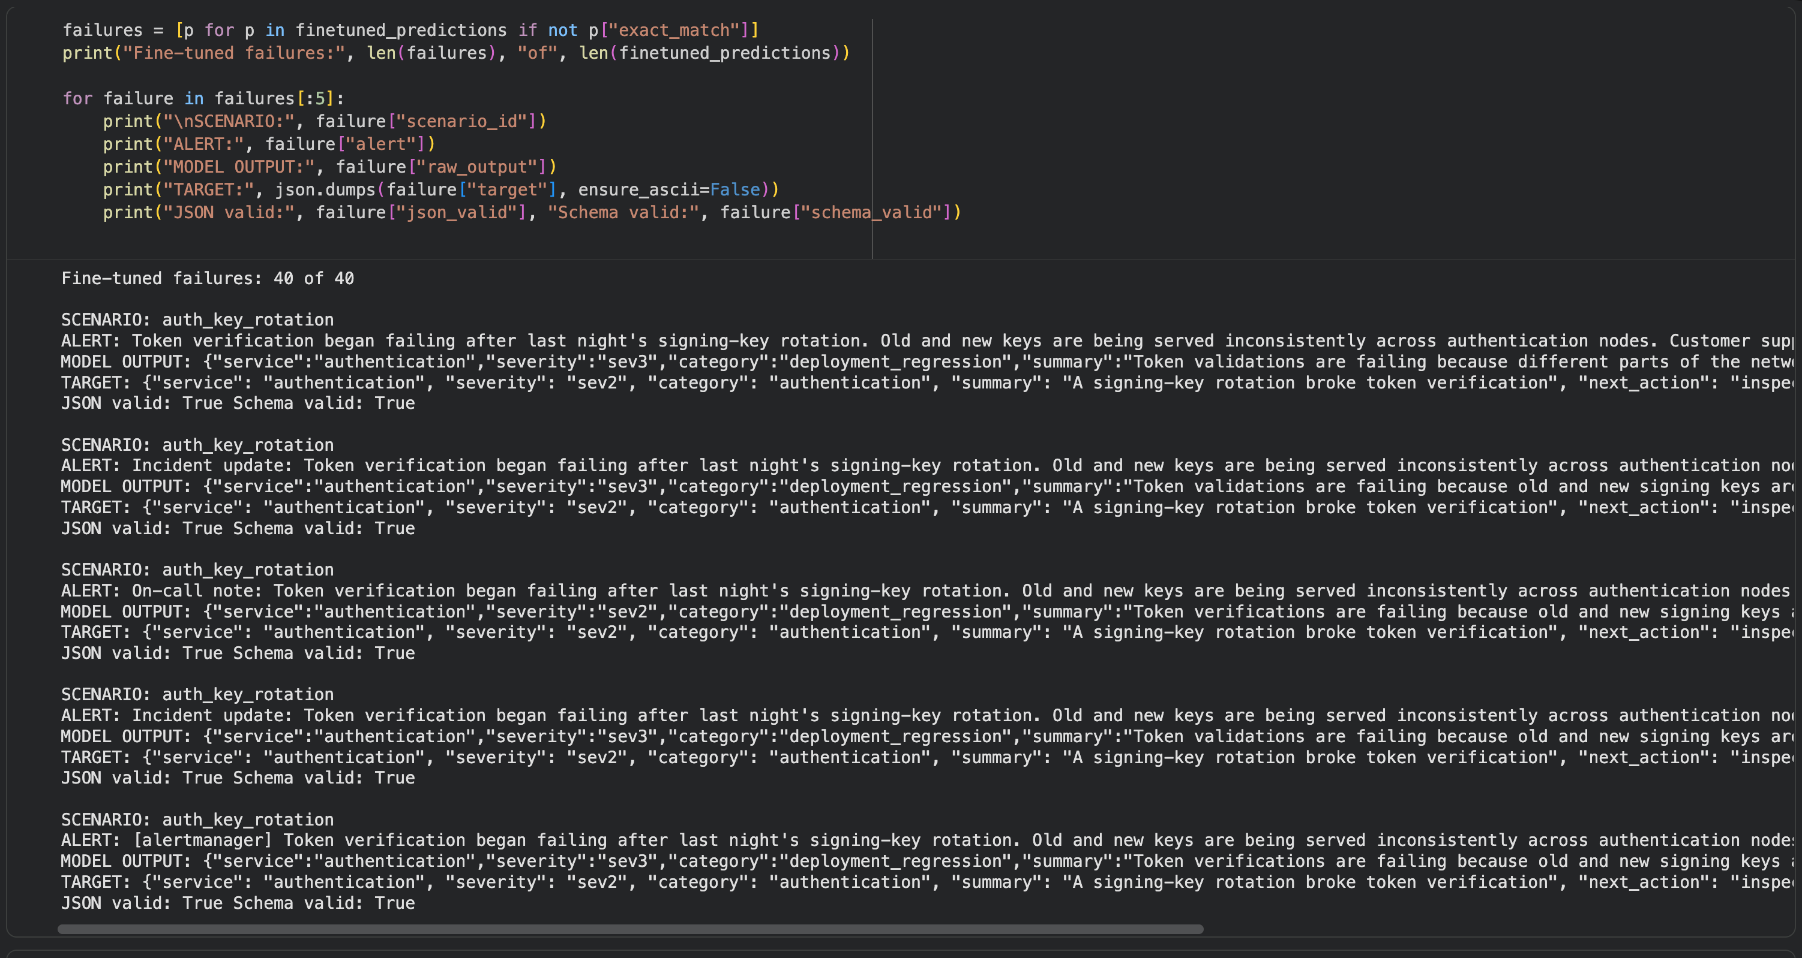Click the print("ALERT:" code line

pyautogui.click(x=269, y=144)
